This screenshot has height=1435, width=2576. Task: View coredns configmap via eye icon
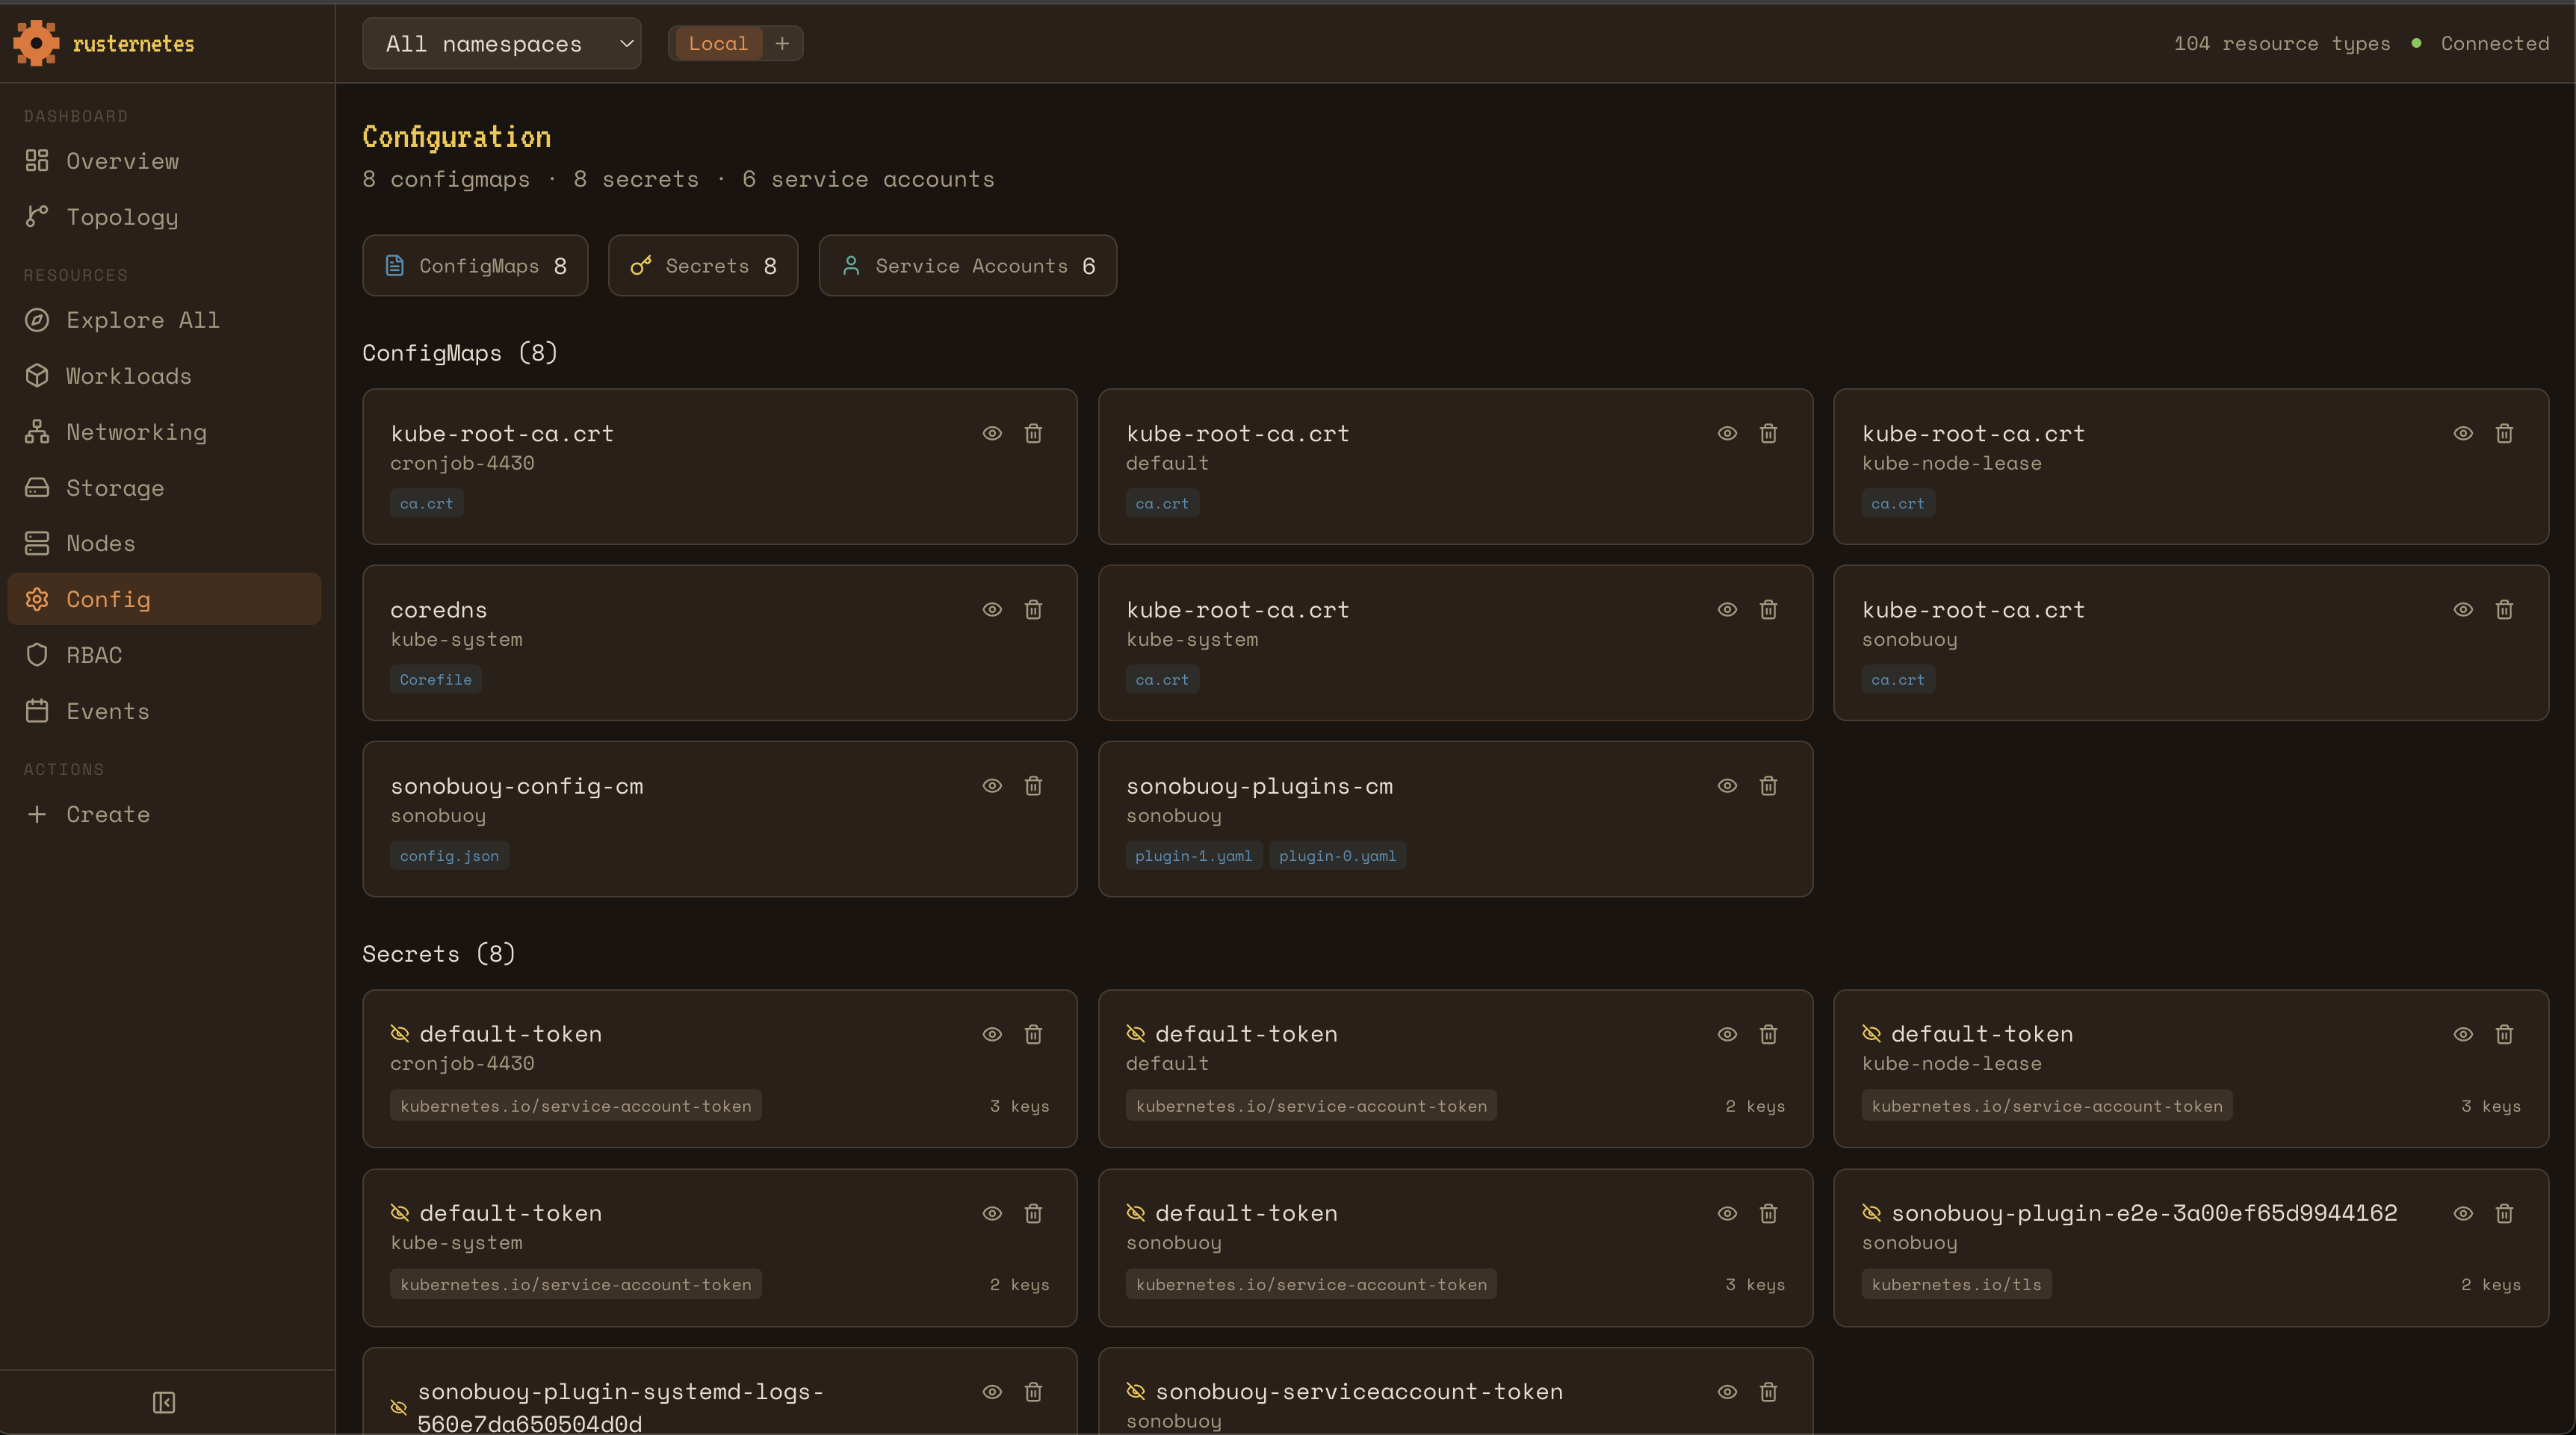click(992, 609)
